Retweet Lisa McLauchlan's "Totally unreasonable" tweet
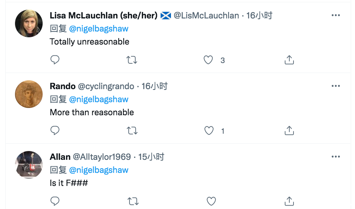The image size is (355, 209). point(132,60)
